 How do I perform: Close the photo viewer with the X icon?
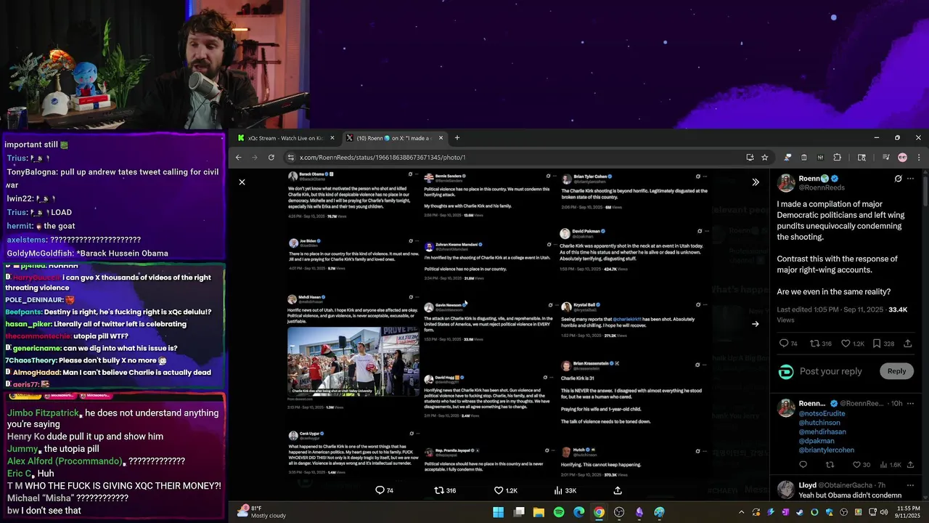[x=242, y=182]
